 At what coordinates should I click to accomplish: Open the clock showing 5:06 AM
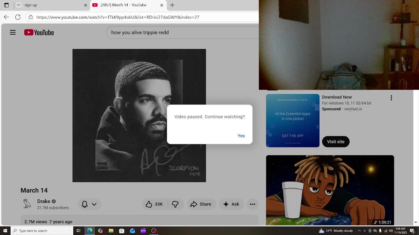click(x=401, y=231)
